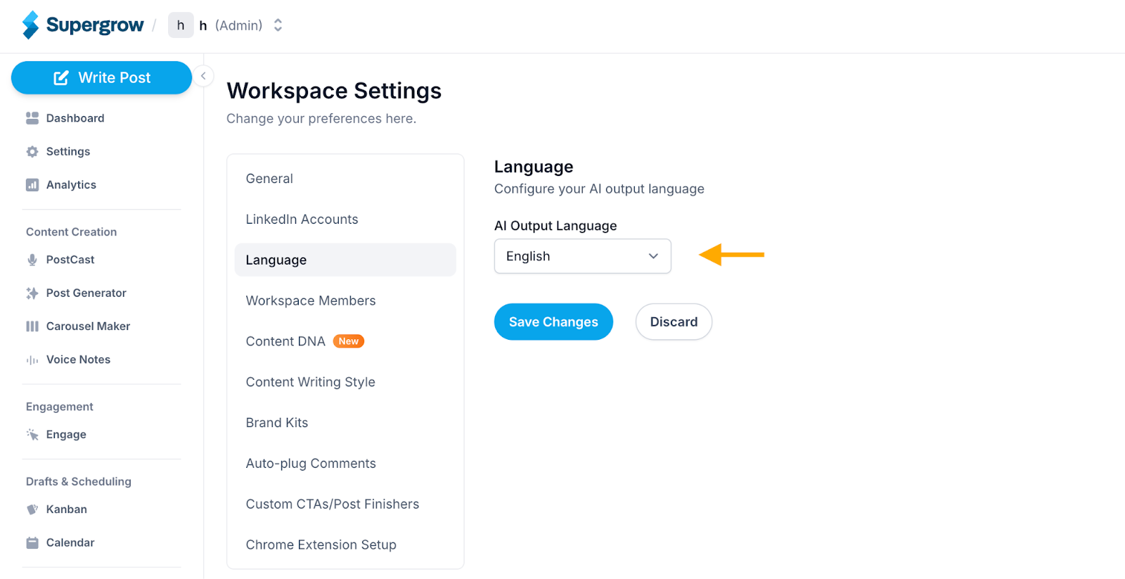Open the Content Writing Style tab
Viewport: 1125px width, 579px height.
tap(345, 382)
